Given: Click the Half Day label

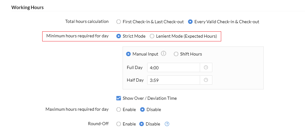Looking at the screenshot, I should coord(135,80).
